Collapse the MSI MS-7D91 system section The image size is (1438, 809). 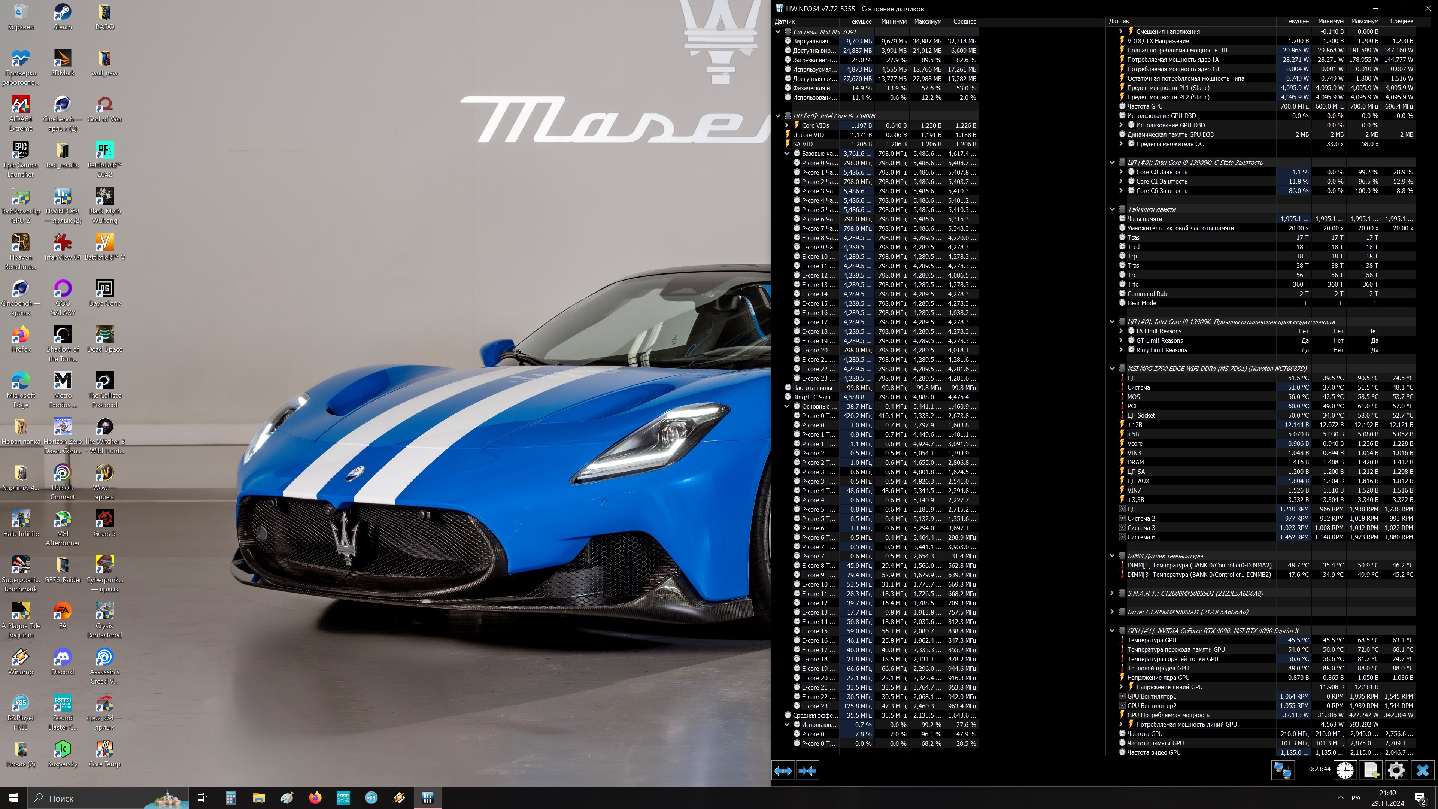pyautogui.click(x=778, y=32)
